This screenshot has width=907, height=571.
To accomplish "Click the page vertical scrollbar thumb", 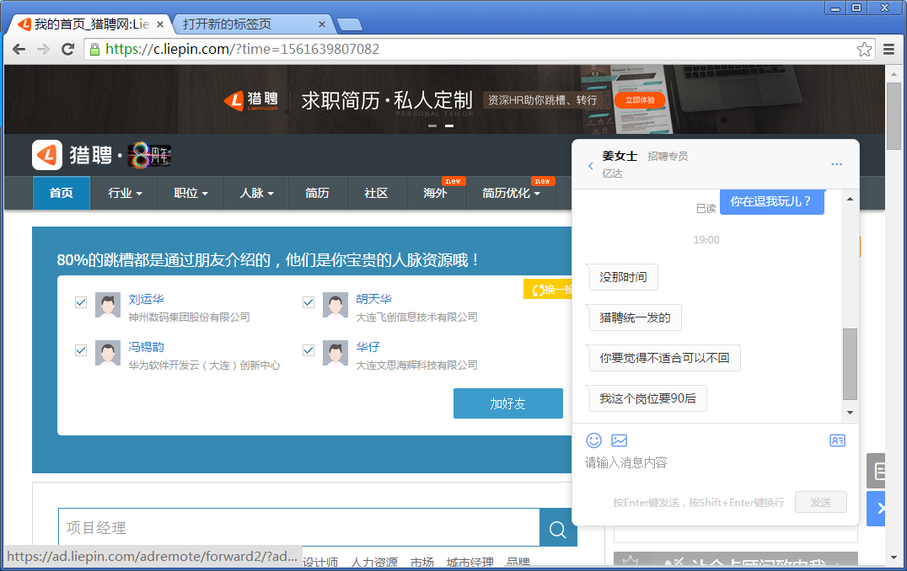I will click(894, 116).
